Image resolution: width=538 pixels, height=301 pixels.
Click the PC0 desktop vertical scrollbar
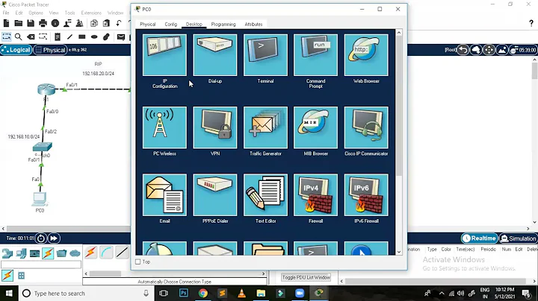pos(399,106)
